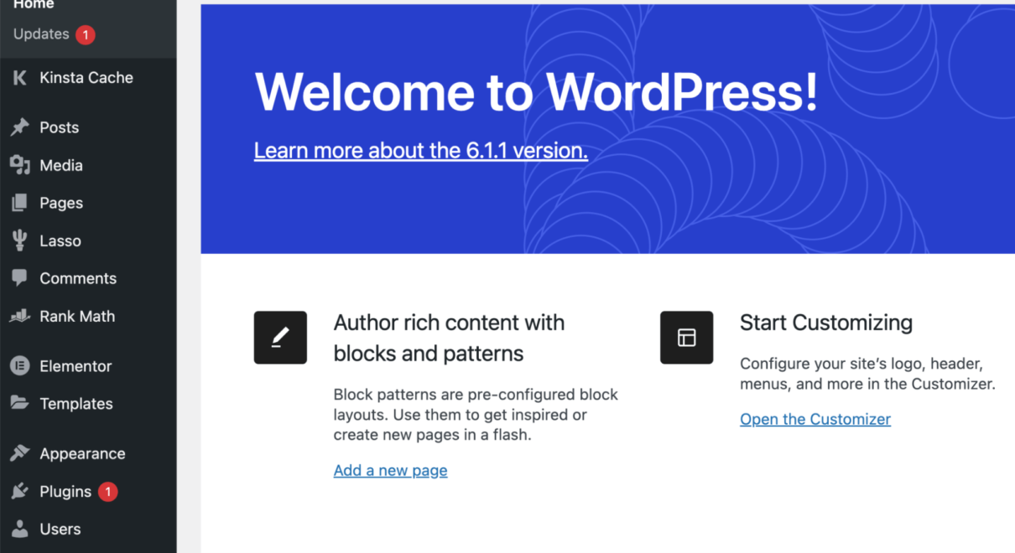Image resolution: width=1015 pixels, height=553 pixels.
Task: Click the Block patterns are pre-configured description text
Action: [476, 415]
